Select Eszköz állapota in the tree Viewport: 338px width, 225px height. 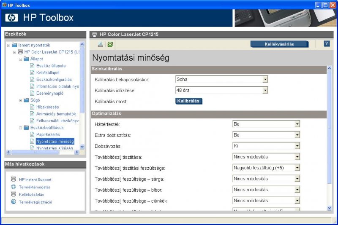pos(51,66)
